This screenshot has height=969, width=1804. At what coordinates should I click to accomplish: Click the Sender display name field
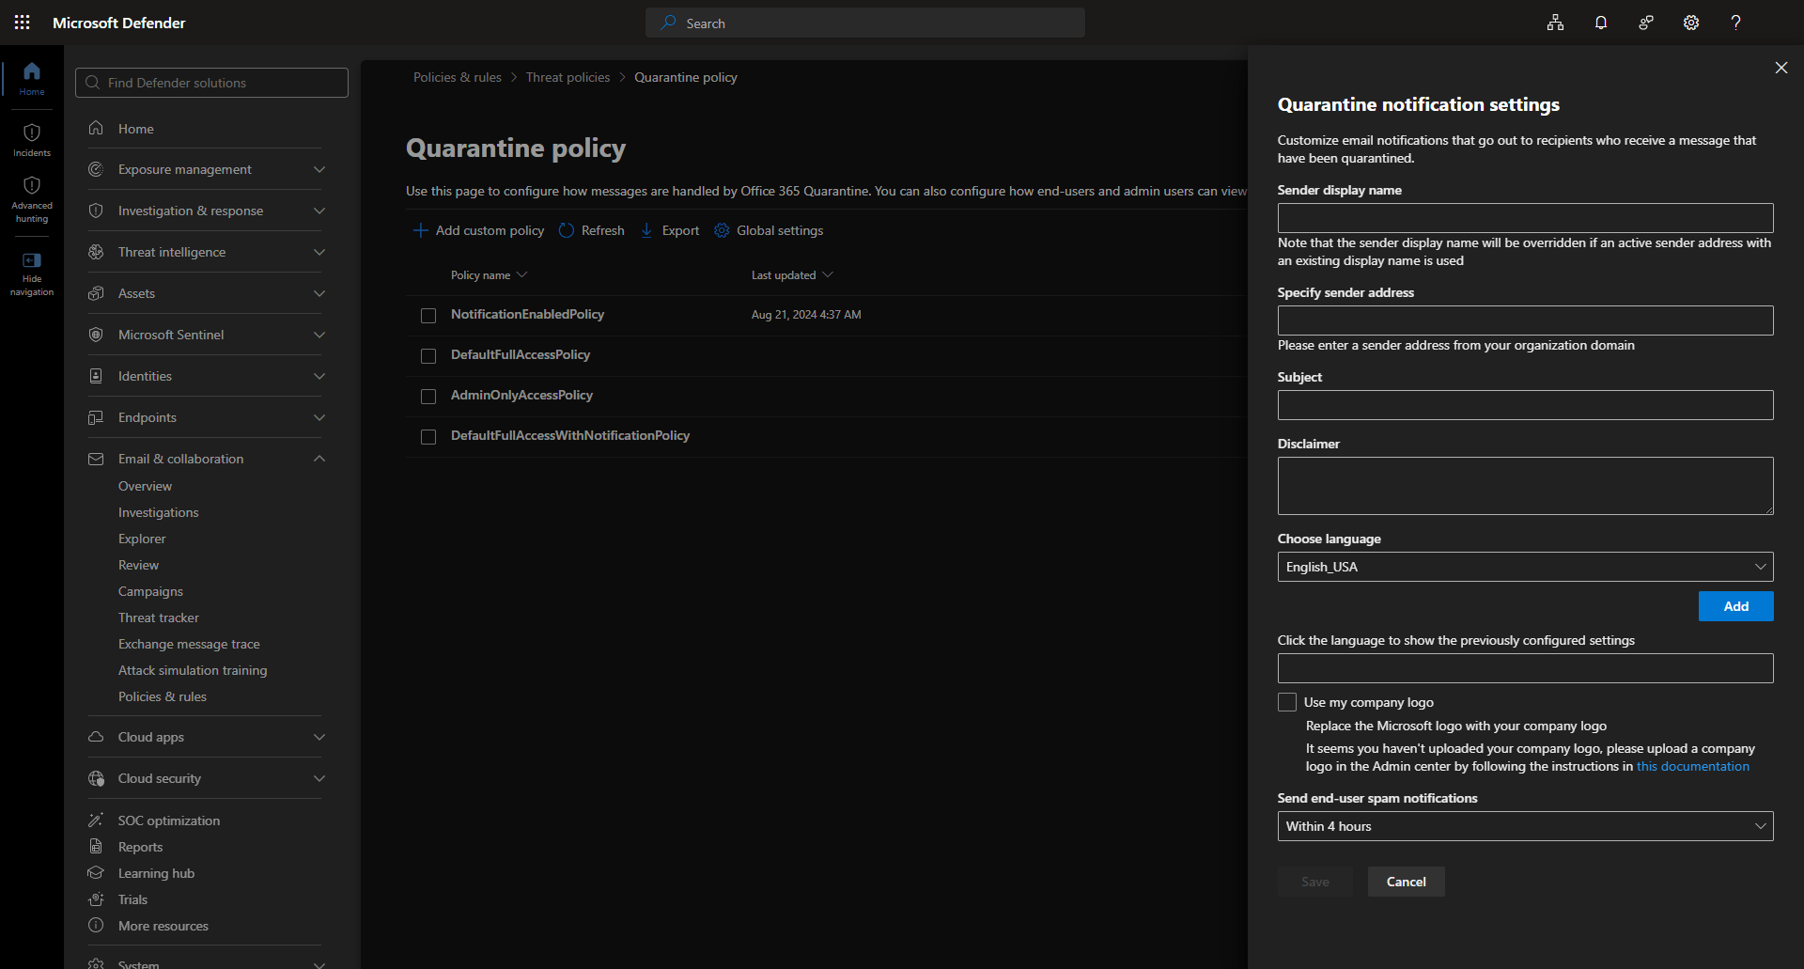(1526, 218)
